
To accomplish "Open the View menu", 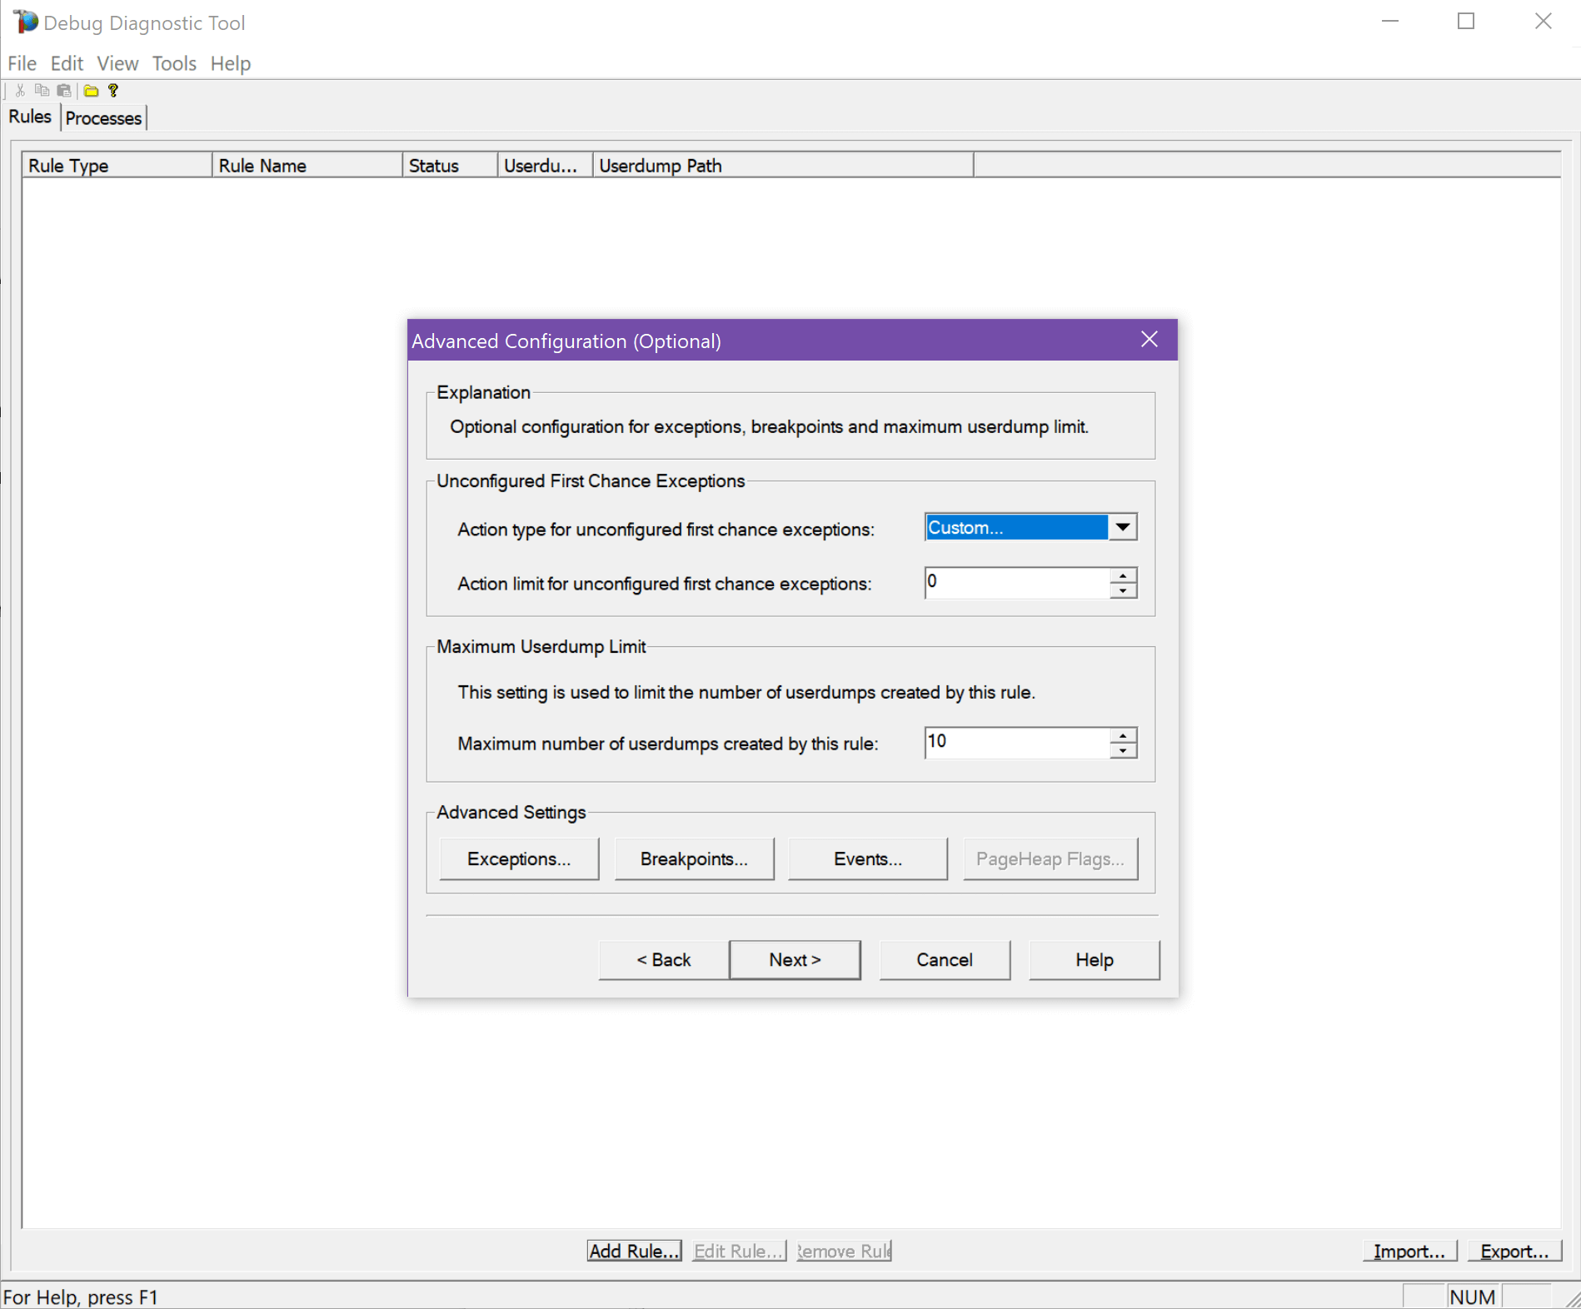I will click(x=117, y=63).
